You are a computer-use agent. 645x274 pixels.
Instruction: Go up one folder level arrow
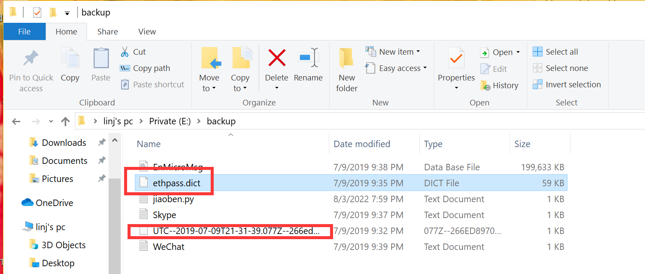(65, 121)
